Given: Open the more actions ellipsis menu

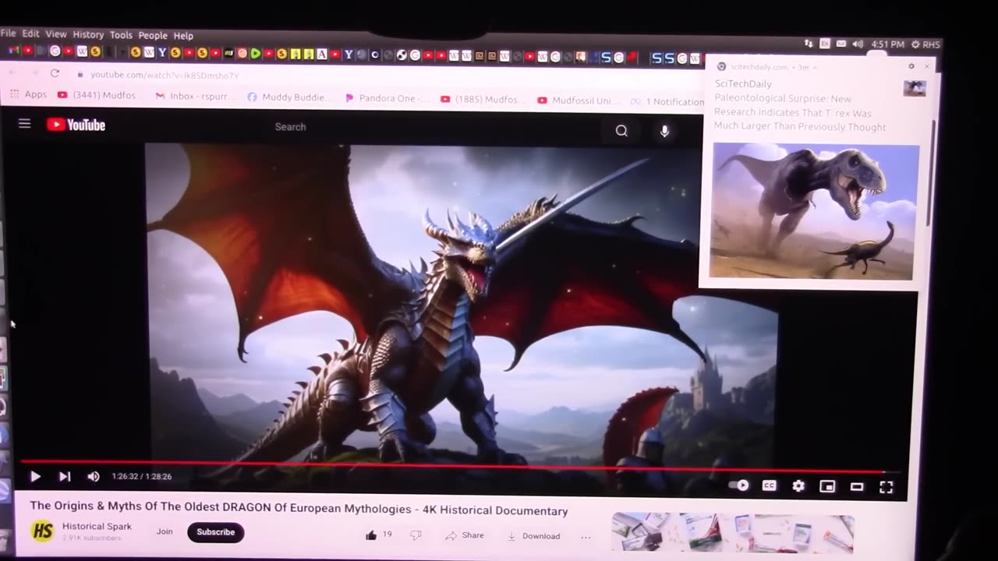Looking at the screenshot, I should point(586,536).
